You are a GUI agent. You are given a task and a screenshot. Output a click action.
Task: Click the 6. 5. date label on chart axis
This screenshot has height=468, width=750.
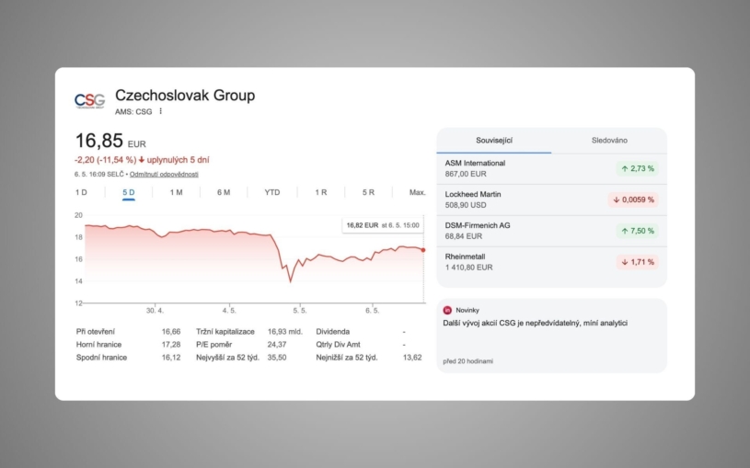tap(372, 311)
